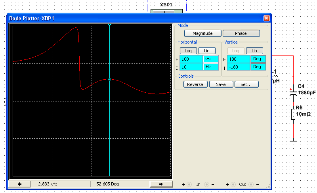The width and height of the screenshot is (317, 193).
Task: Open the kHz unit selector for final frequency
Action: 211,59
